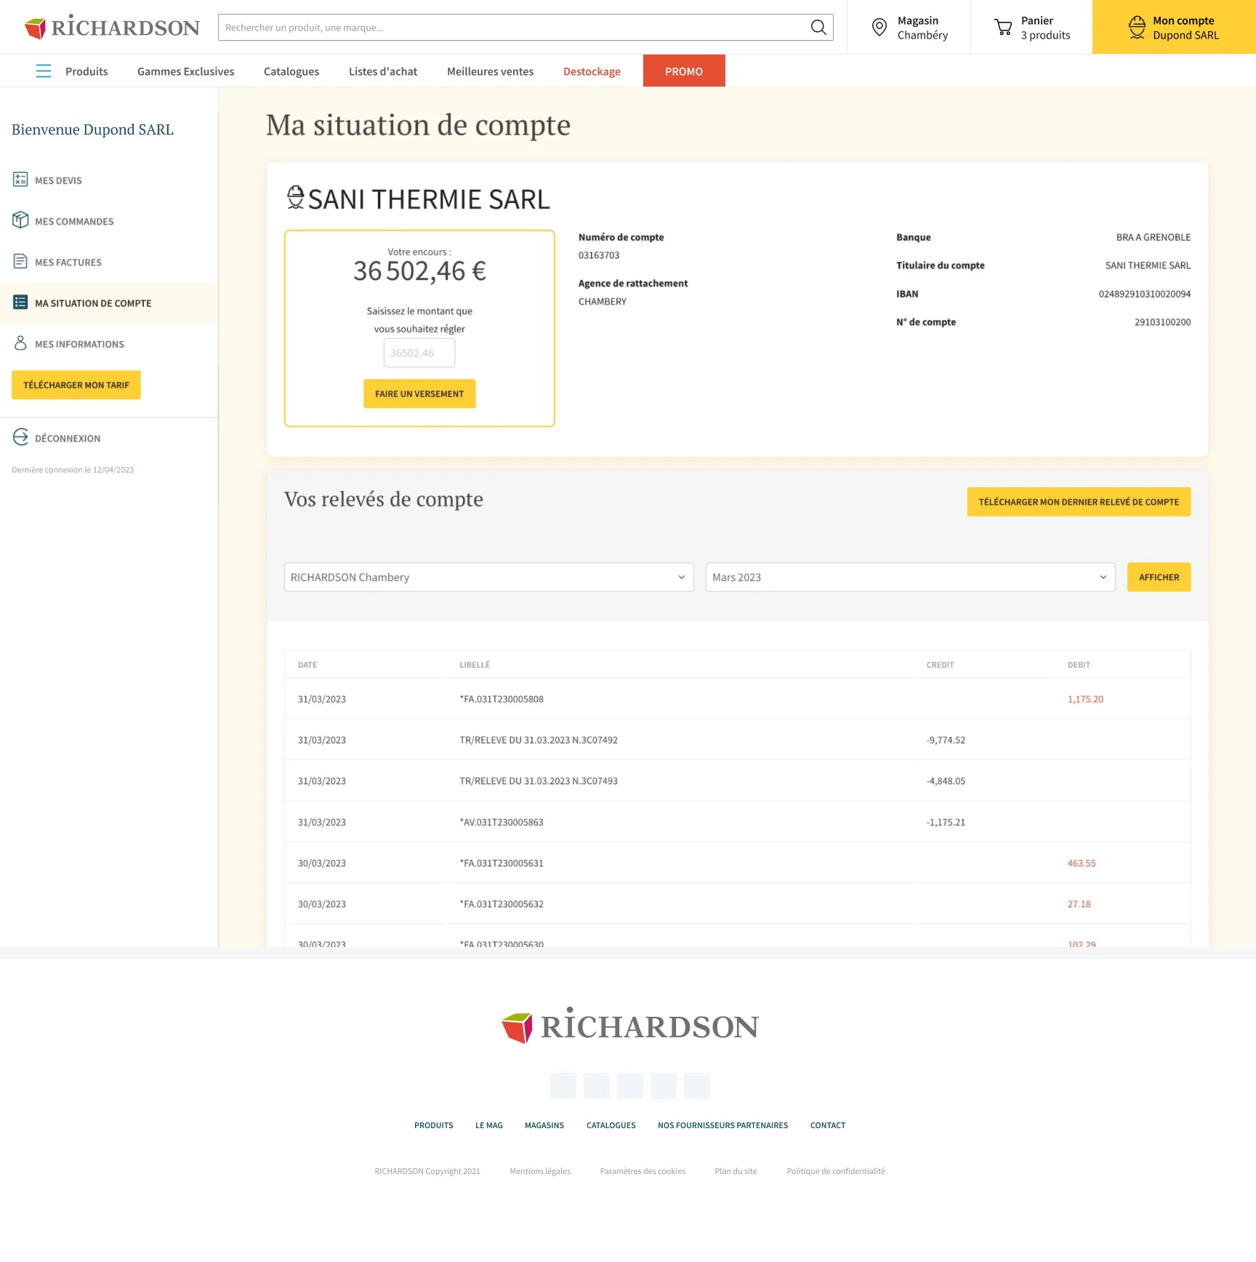Download the latest account statement button

click(x=1079, y=502)
